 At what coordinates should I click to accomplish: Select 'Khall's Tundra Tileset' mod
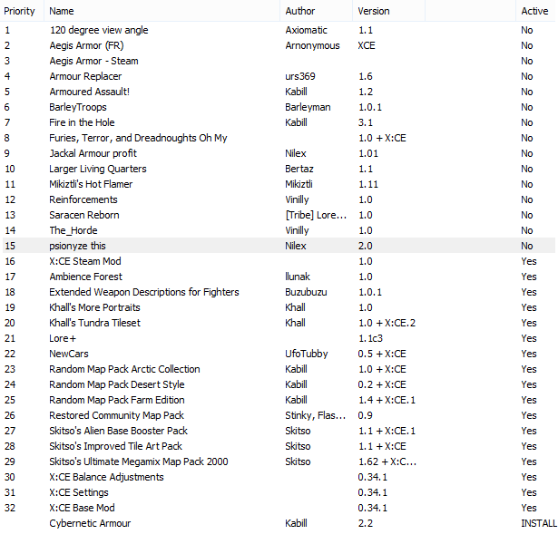94,323
